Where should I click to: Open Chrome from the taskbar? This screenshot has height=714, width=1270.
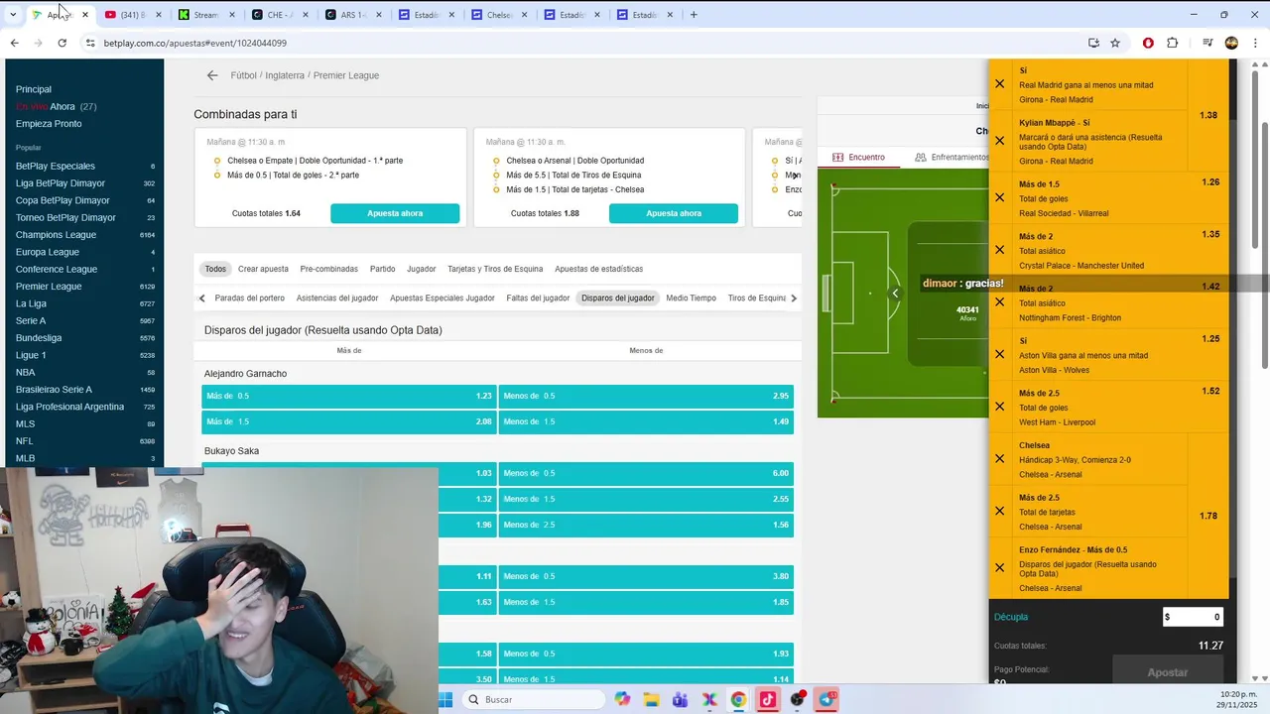(x=738, y=699)
